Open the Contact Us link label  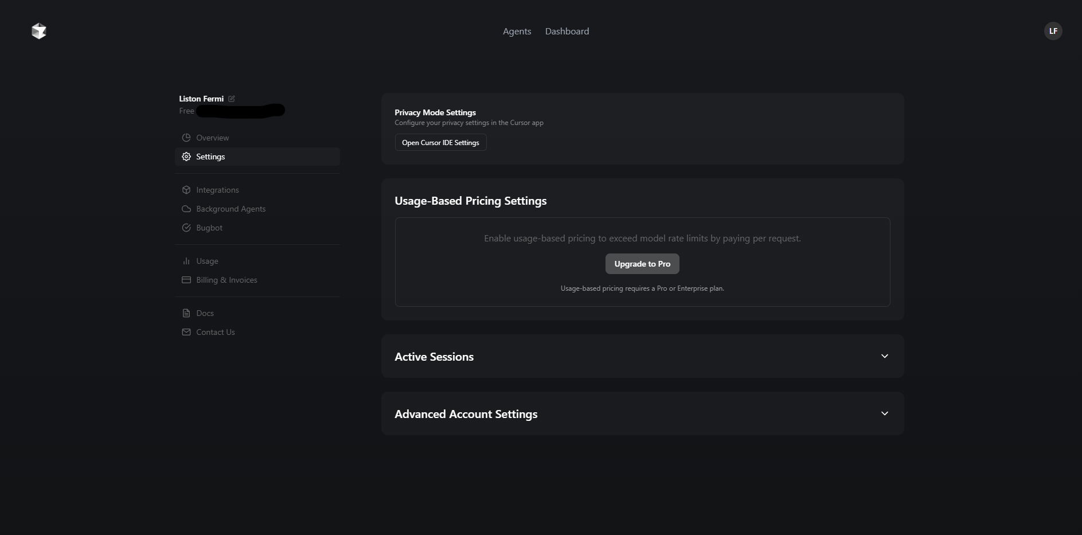(x=216, y=332)
